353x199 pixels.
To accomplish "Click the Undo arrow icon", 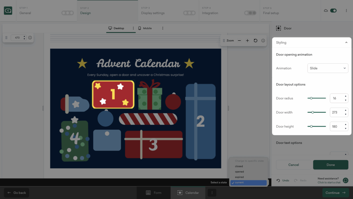I will (279, 180).
